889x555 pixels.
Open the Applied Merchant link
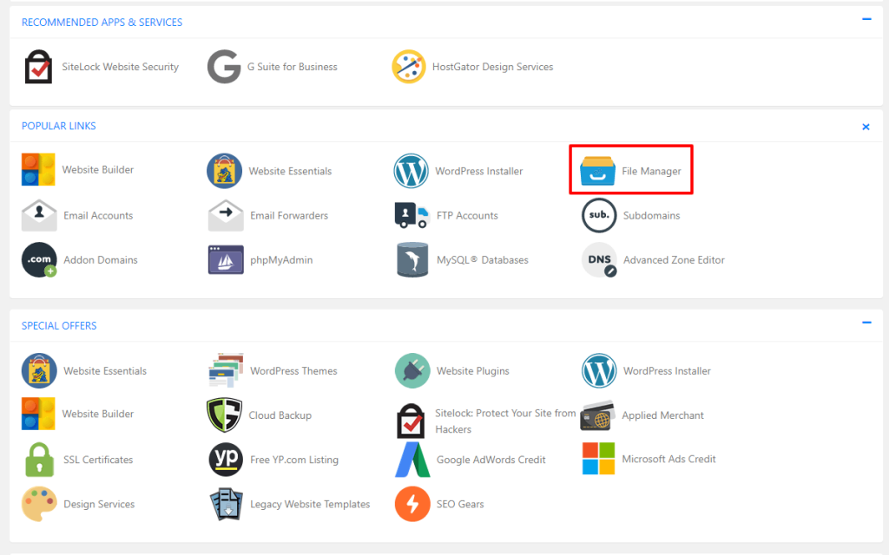662,415
